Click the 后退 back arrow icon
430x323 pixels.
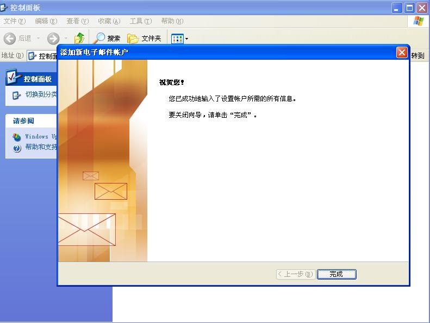tap(10, 38)
